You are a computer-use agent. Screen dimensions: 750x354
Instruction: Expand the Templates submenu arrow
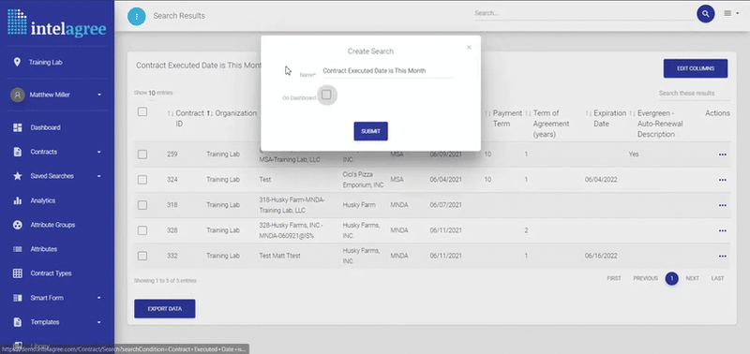[x=99, y=322]
